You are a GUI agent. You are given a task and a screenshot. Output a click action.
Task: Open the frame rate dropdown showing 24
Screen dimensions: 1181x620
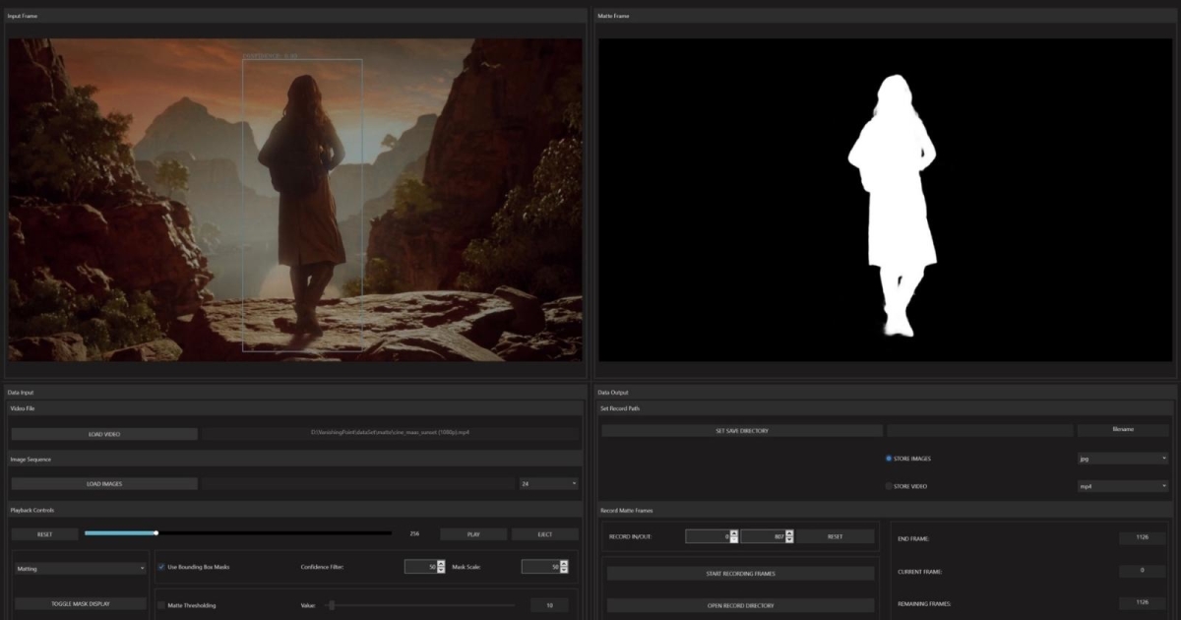click(549, 483)
